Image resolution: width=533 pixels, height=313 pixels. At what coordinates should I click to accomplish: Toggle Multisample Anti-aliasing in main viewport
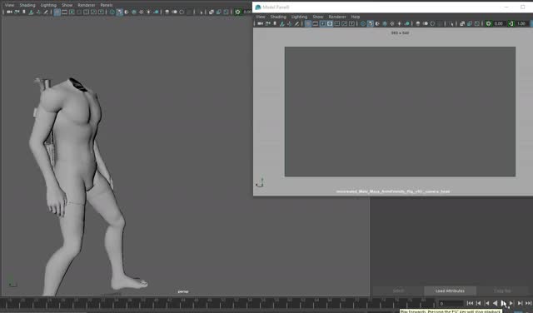tap(182, 12)
